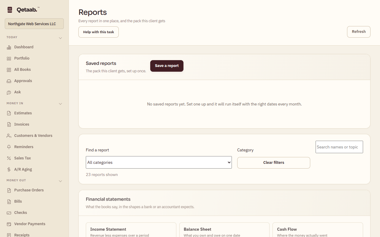Open All Books in the sidebar
This screenshot has height=237, width=380.
34,70
